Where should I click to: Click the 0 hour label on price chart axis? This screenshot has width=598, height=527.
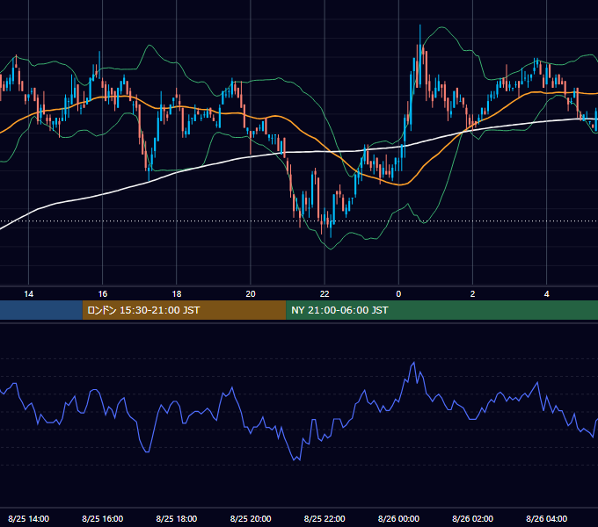[x=398, y=294]
